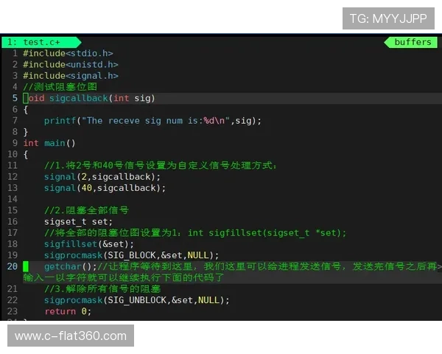Click SIG_BLOCK in the sigprocmask call on line 19
Image resolution: width=442 pixels, height=354 pixels.
click(x=132, y=255)
